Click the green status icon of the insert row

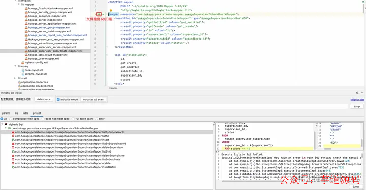coord(13,140)
